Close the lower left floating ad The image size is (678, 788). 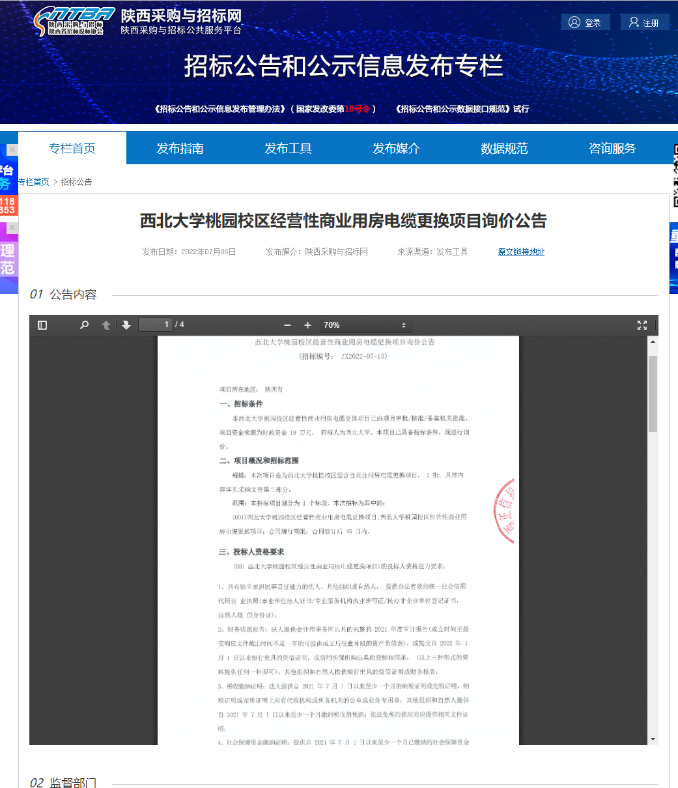point(12,227)
